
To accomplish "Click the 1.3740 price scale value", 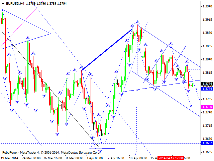I will point(207,112).
